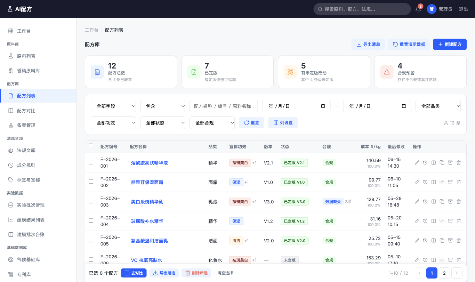Image resolution: width=475 pixels, height=282 pixels.
Task: Check the box for F-2026-001
Action: tap(91, 162)
